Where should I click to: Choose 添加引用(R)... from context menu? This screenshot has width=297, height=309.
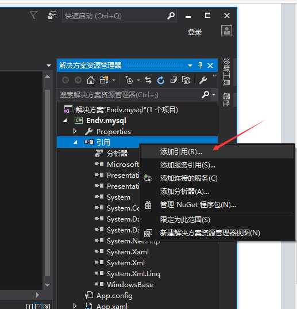coord(217,152)
